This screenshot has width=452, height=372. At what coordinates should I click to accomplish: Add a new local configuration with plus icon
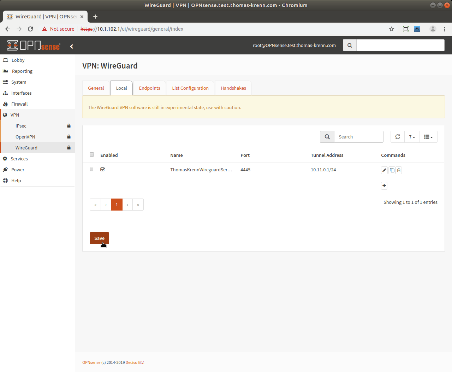tap(384, 186)
